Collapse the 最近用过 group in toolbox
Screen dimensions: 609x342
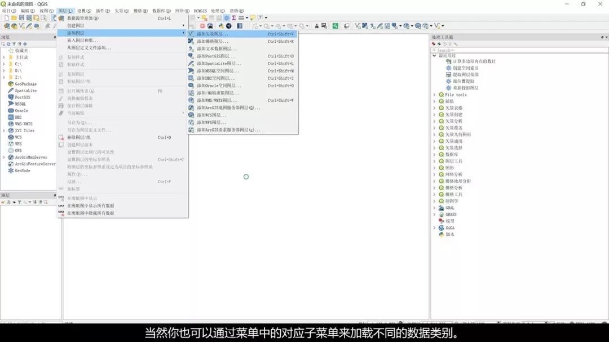point(434,56)
